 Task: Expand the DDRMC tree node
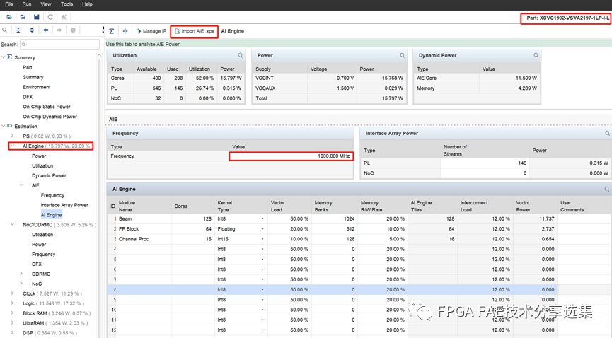point(21,274)
